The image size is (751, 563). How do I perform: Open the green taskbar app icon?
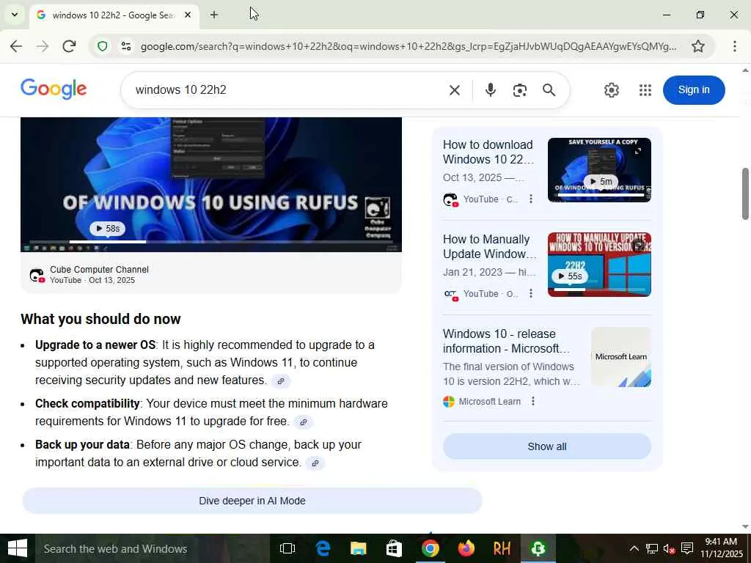tap(538, 548)
